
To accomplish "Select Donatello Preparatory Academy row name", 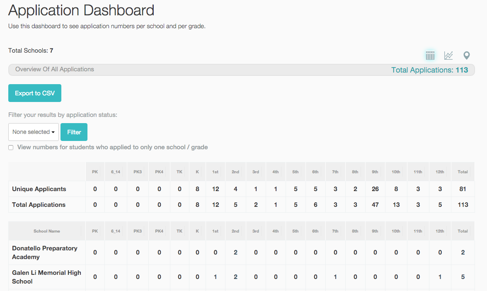I will tap(45, 252).
